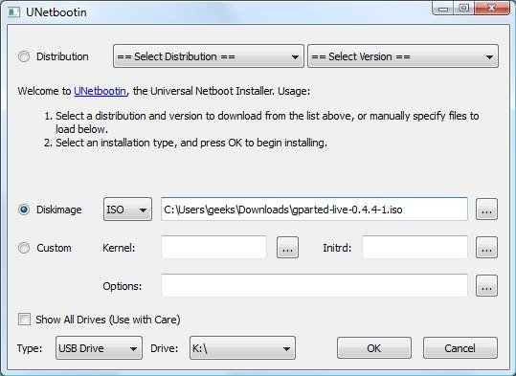
Task: Select the Diskimage radio button
Action: point(24,210)
